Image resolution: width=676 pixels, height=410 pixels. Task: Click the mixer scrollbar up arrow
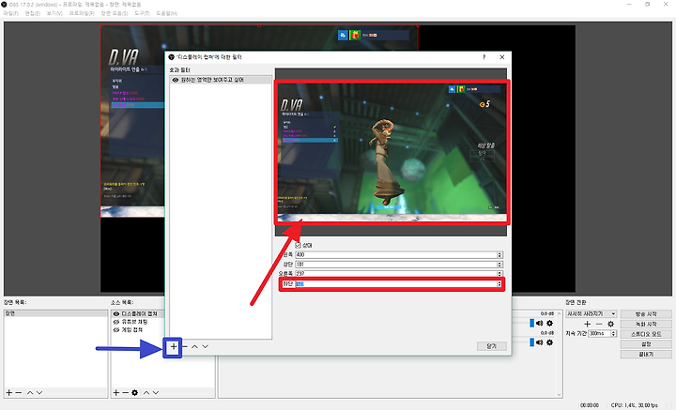point(560,313)
